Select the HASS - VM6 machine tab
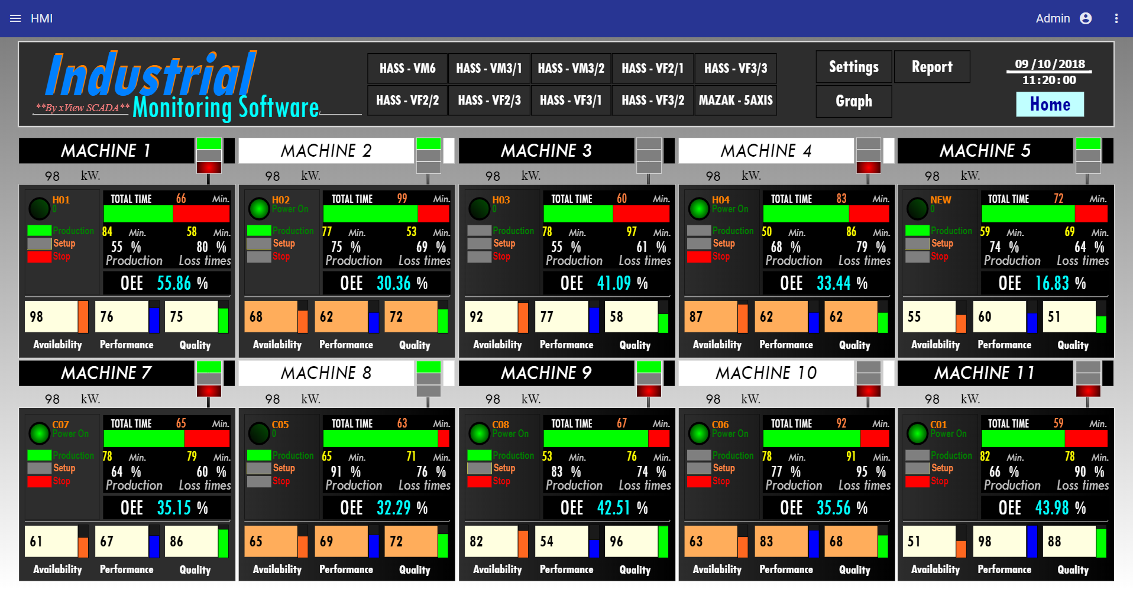The height and width of the screenshot is (589, 1133). click(x=407, y=69)
